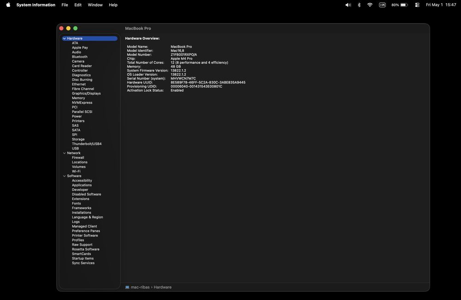Click the chip value Apple M4 Pro
The image size is (461, 300).
click(181, 59)
